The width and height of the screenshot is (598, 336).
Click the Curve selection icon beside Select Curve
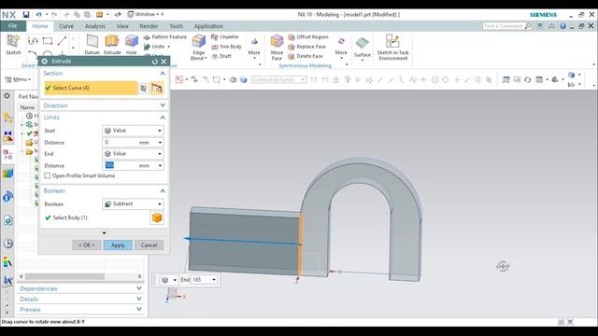pyautogui.click(x=157, y=88)
